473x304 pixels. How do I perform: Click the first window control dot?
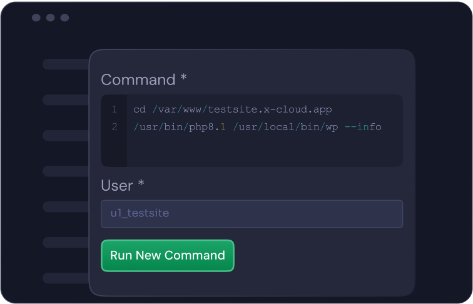pyautogui.click(x=36, y=18)
